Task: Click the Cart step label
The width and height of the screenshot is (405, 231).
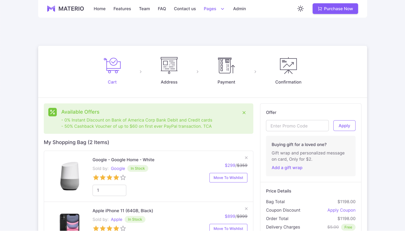Action: pyautogui.click(x=112, y=82)
